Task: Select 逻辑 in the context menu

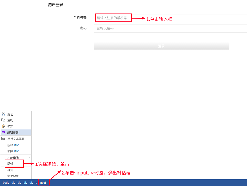Action: pyautogui.click(x=10, y=164)
